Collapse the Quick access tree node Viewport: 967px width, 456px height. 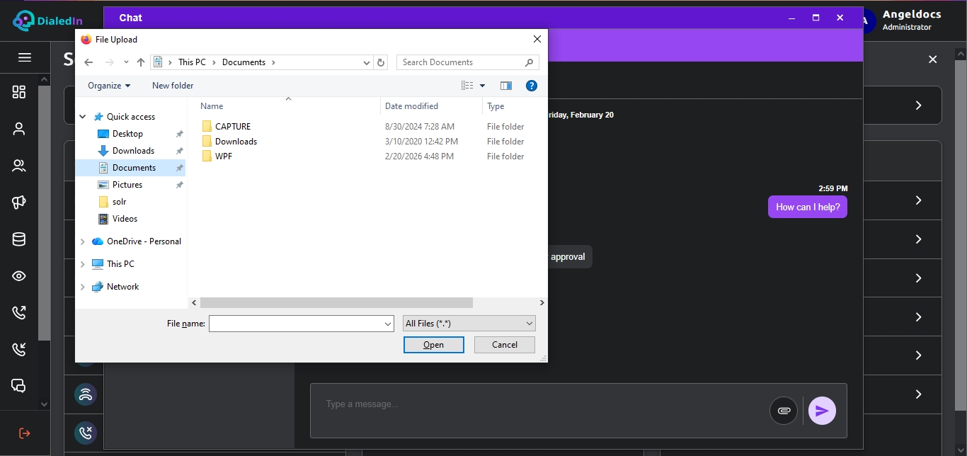pos(83,117)
